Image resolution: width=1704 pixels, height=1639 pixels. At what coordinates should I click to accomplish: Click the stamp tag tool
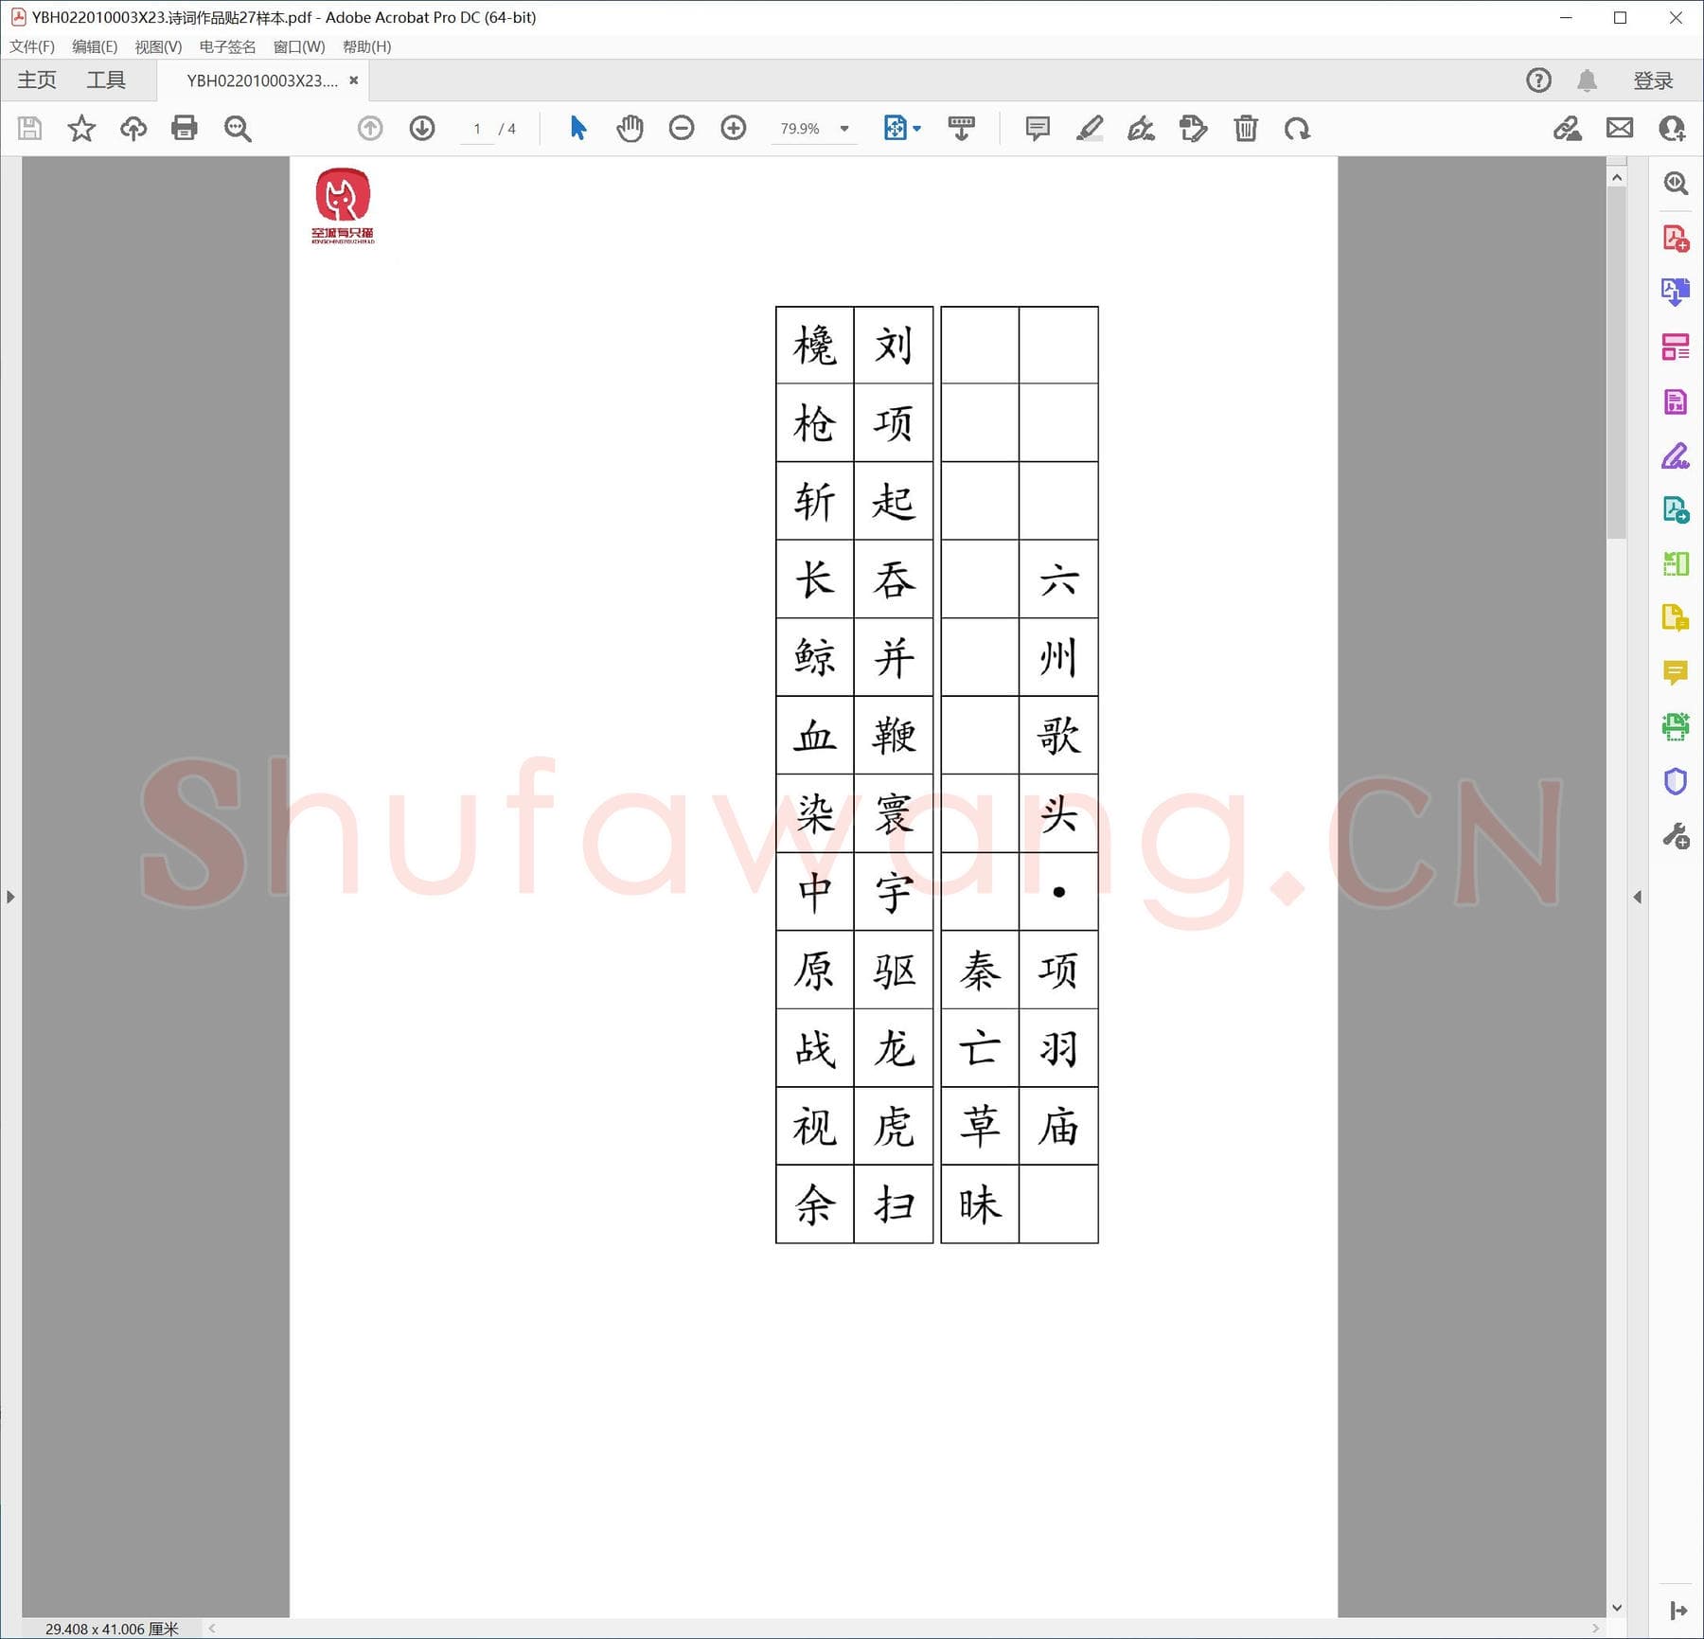tap(1194, 128)
